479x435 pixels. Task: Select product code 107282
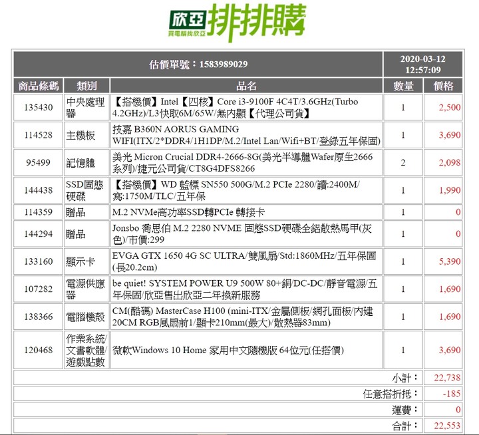tap(39, 289)
